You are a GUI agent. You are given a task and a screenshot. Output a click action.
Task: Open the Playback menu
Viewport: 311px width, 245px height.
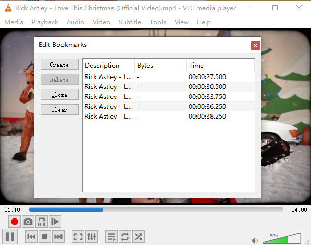45,22
